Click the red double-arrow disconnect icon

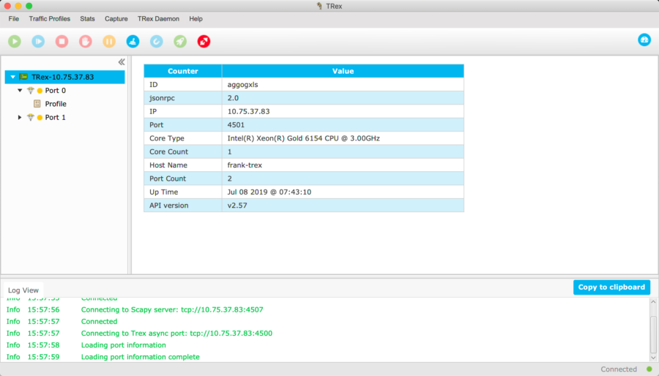click(x=204, y=41)
